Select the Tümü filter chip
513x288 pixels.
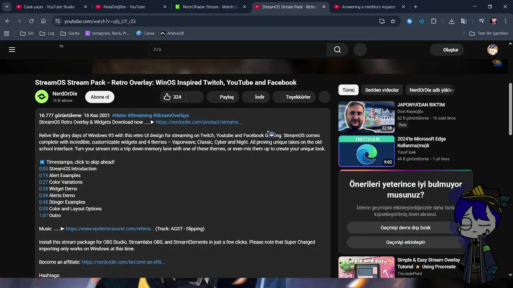[x=348, y=90]
